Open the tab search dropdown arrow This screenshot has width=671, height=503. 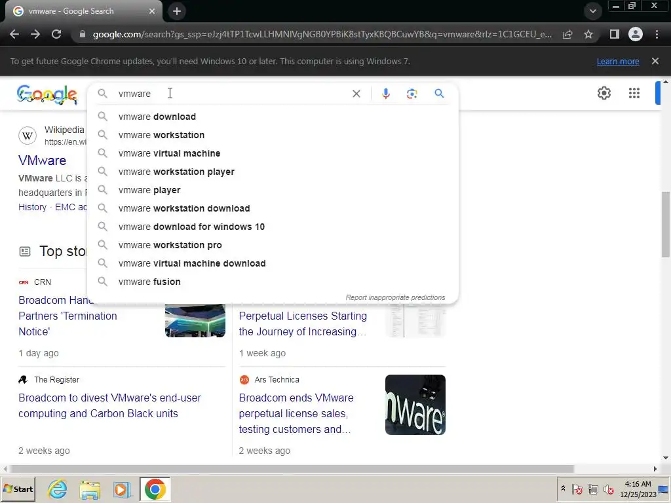click(x=592, y=11)
